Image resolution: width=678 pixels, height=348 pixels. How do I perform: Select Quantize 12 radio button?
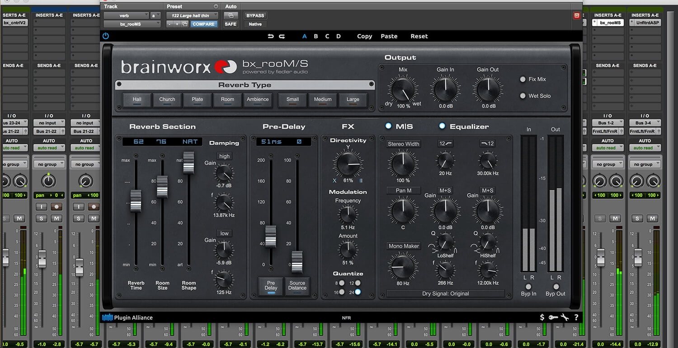(358, 283)
